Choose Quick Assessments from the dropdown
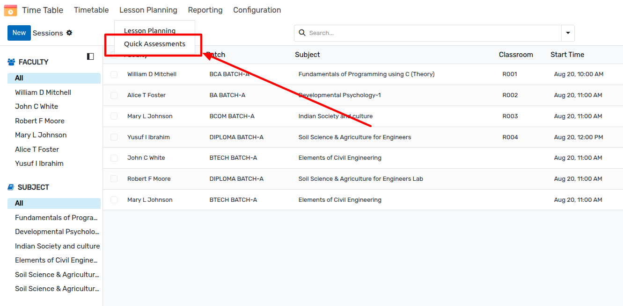The width and height of the screenshot is (623, 306). pyautogui.click(x=154, y=44)
